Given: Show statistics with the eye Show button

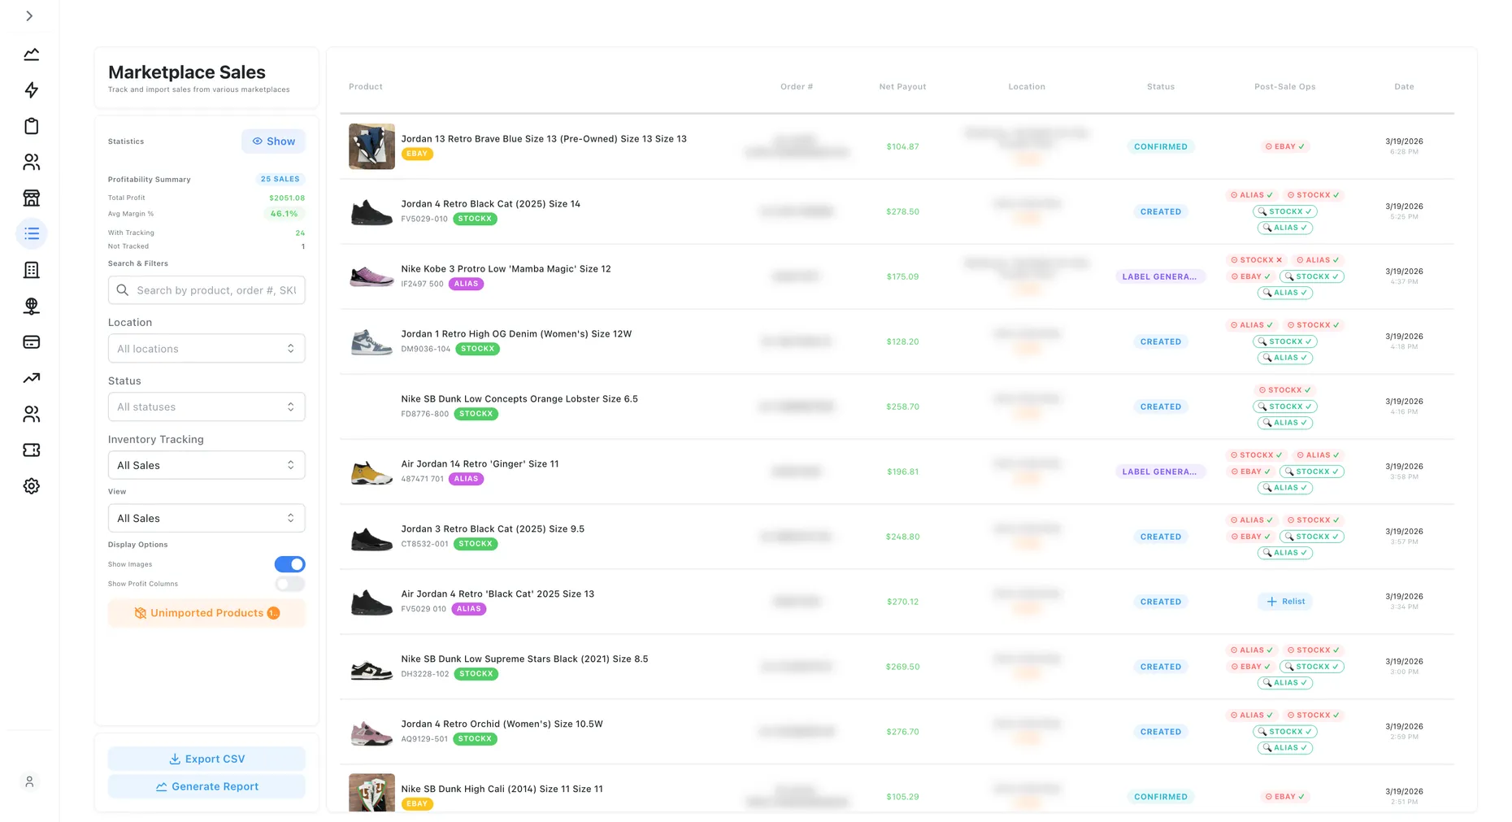Looking at the screenshot, I should click(x=273, y=141).
